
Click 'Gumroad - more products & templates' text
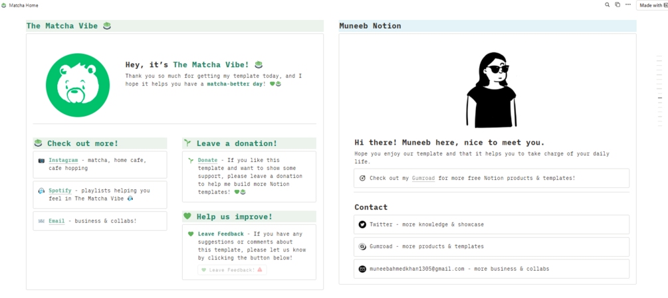pyautogui.click(x=427, y=246)
